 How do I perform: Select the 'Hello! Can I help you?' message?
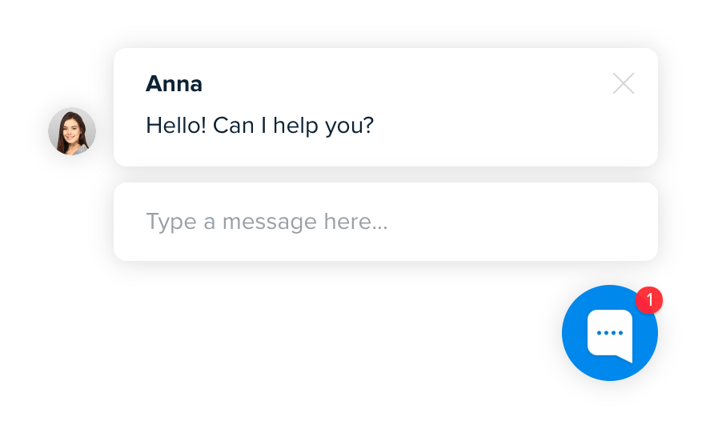click(x=259, y=126)
